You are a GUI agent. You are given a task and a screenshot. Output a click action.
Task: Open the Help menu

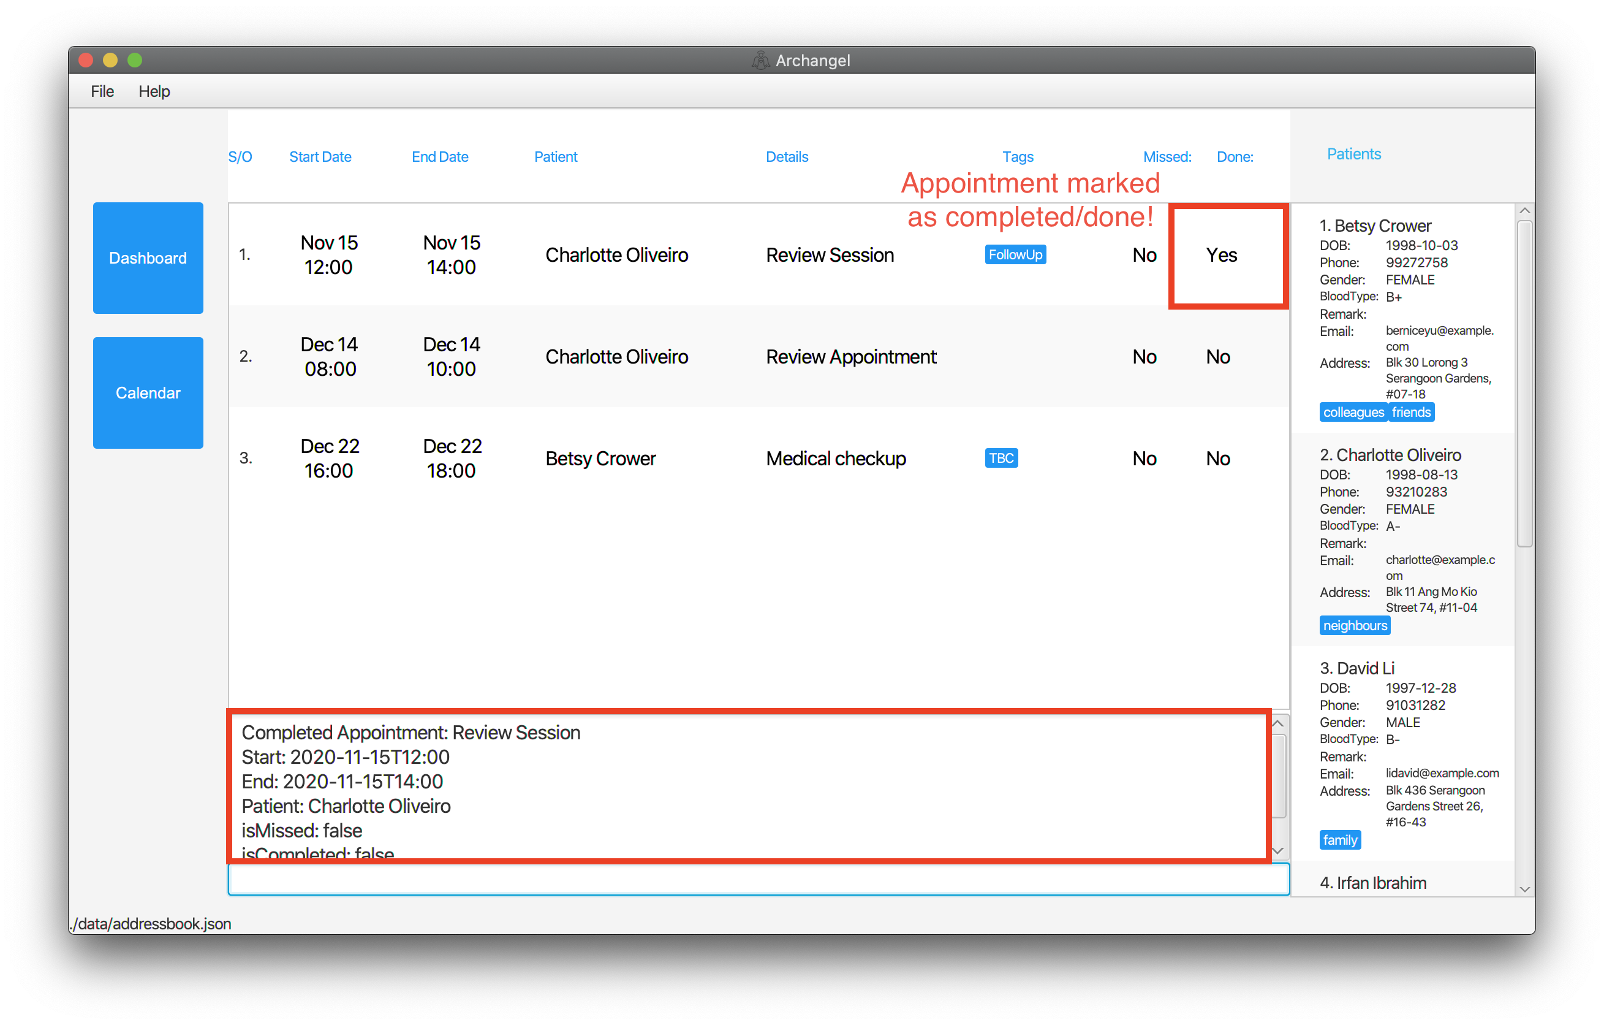[x=154, y=91]
